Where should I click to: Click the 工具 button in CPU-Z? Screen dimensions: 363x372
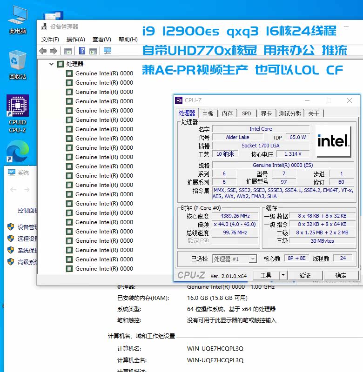click(266, 275)
